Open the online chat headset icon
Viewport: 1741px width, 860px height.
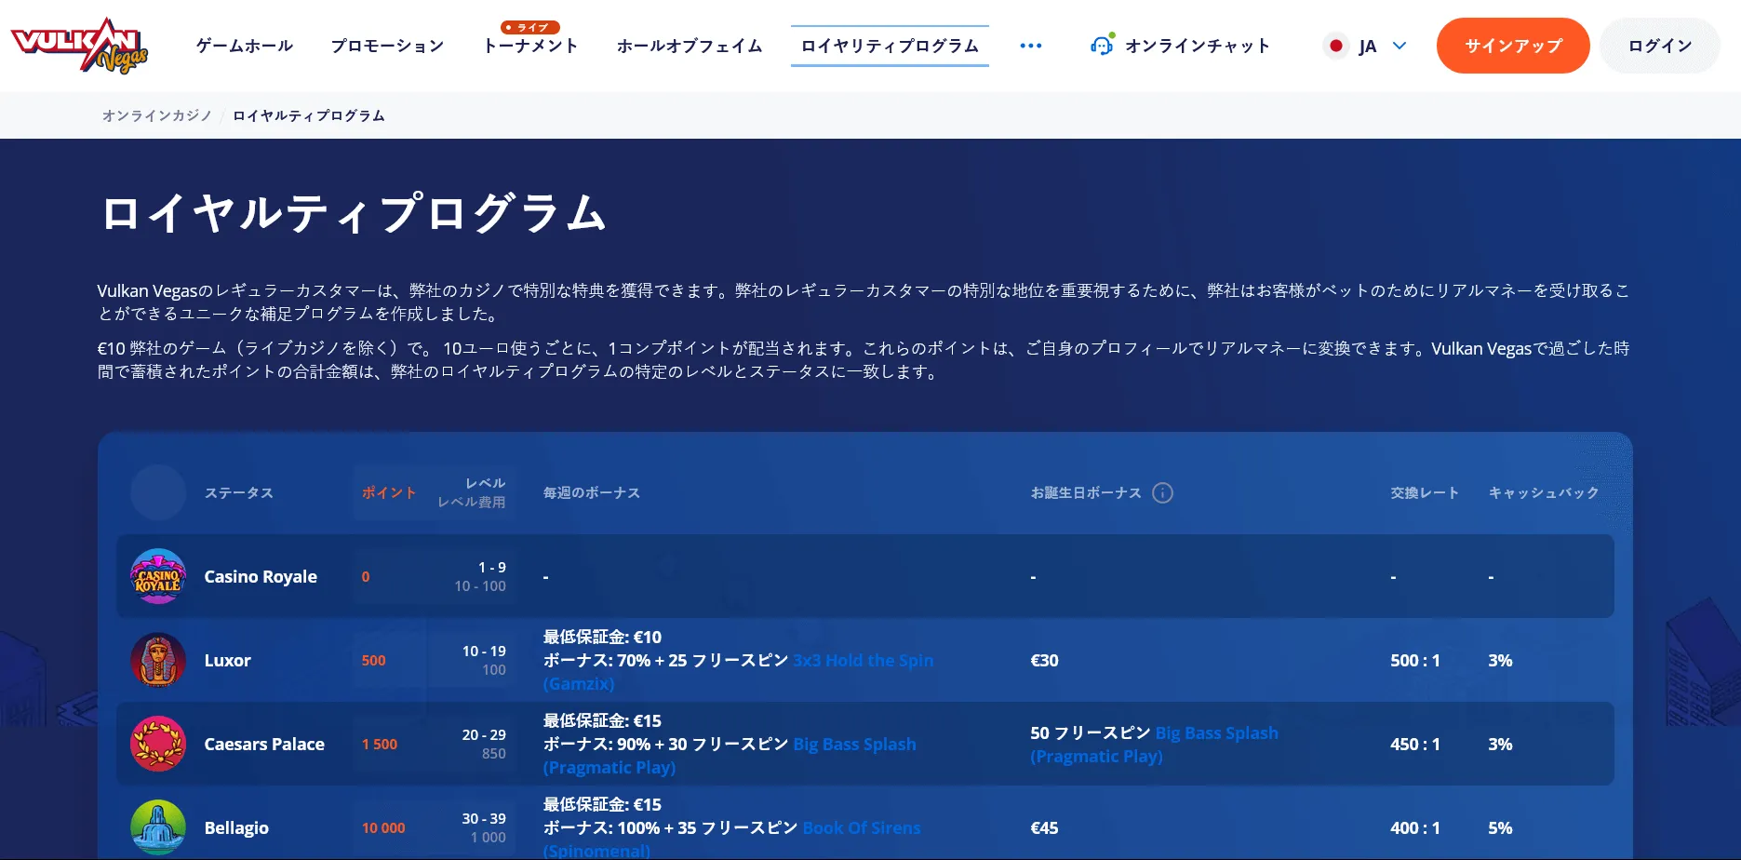point(1102,45)
